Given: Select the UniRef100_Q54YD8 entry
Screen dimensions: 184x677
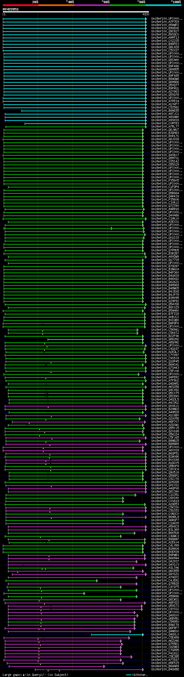Looking at the screenshot, I should (x=165, y=304).
